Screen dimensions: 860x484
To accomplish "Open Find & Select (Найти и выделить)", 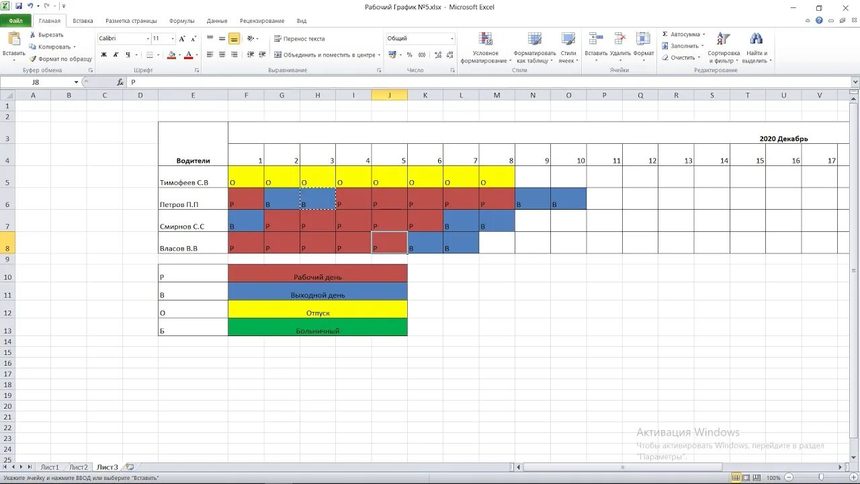I will 757,47.
